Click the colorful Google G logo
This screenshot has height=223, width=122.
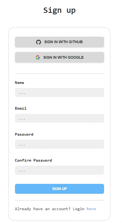pyautogui.click(x=38, y=57)
